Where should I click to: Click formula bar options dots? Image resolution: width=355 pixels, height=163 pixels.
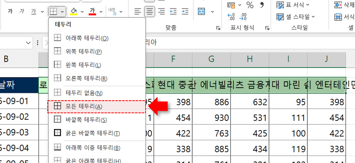(x=37, y=43)
